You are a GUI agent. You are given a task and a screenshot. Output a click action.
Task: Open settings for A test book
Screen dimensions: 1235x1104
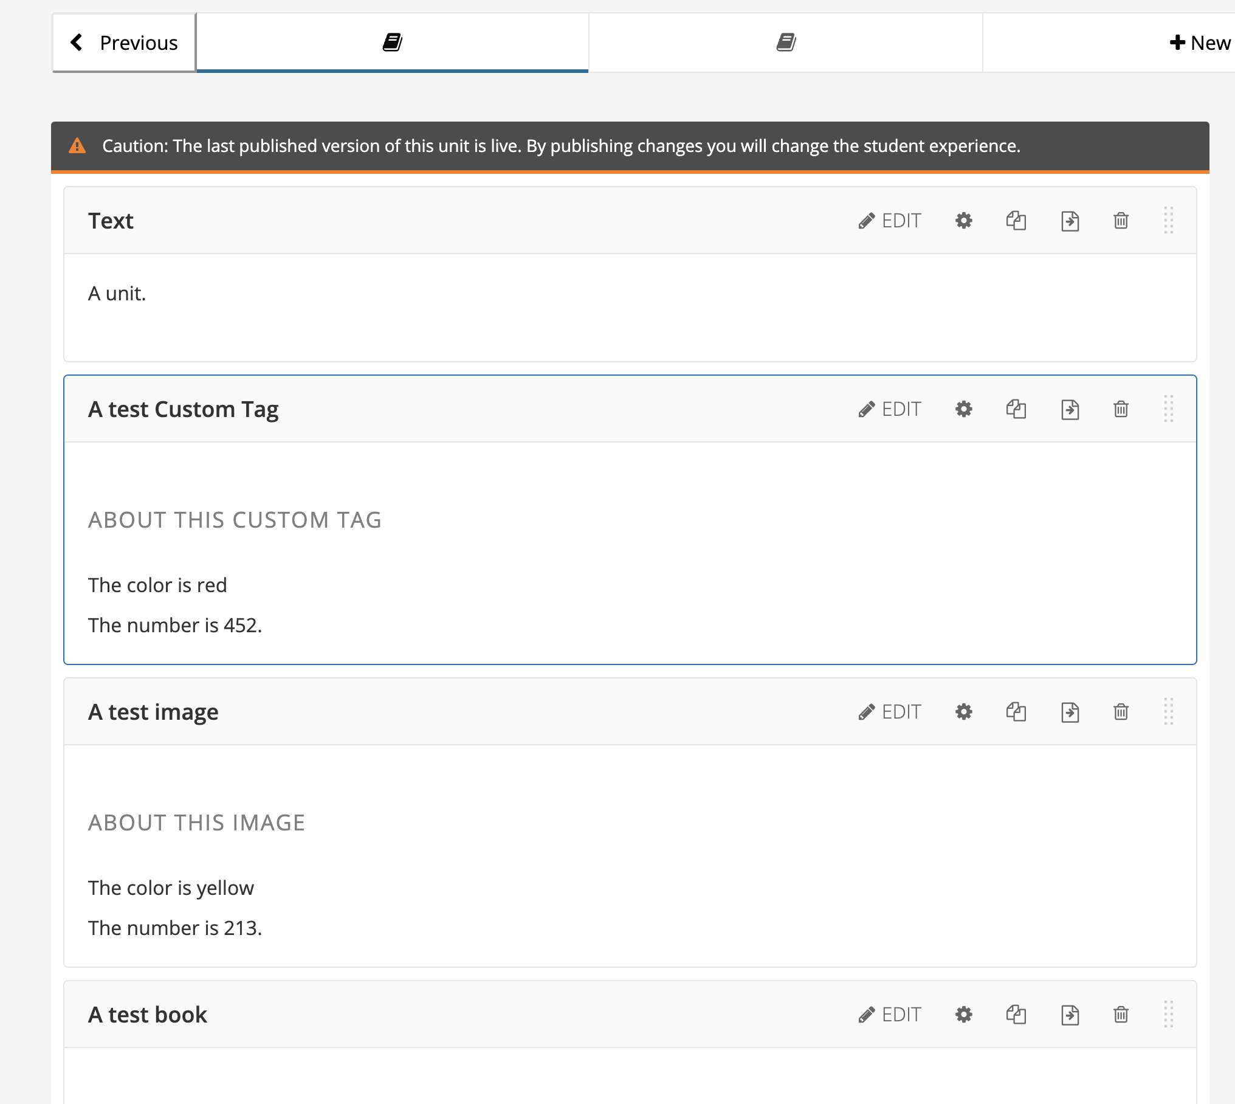963,1015
